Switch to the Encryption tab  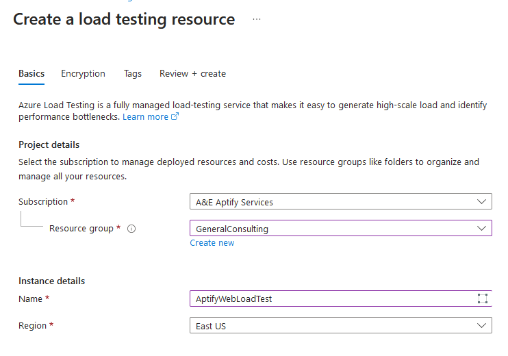click(x=83, y=74)
